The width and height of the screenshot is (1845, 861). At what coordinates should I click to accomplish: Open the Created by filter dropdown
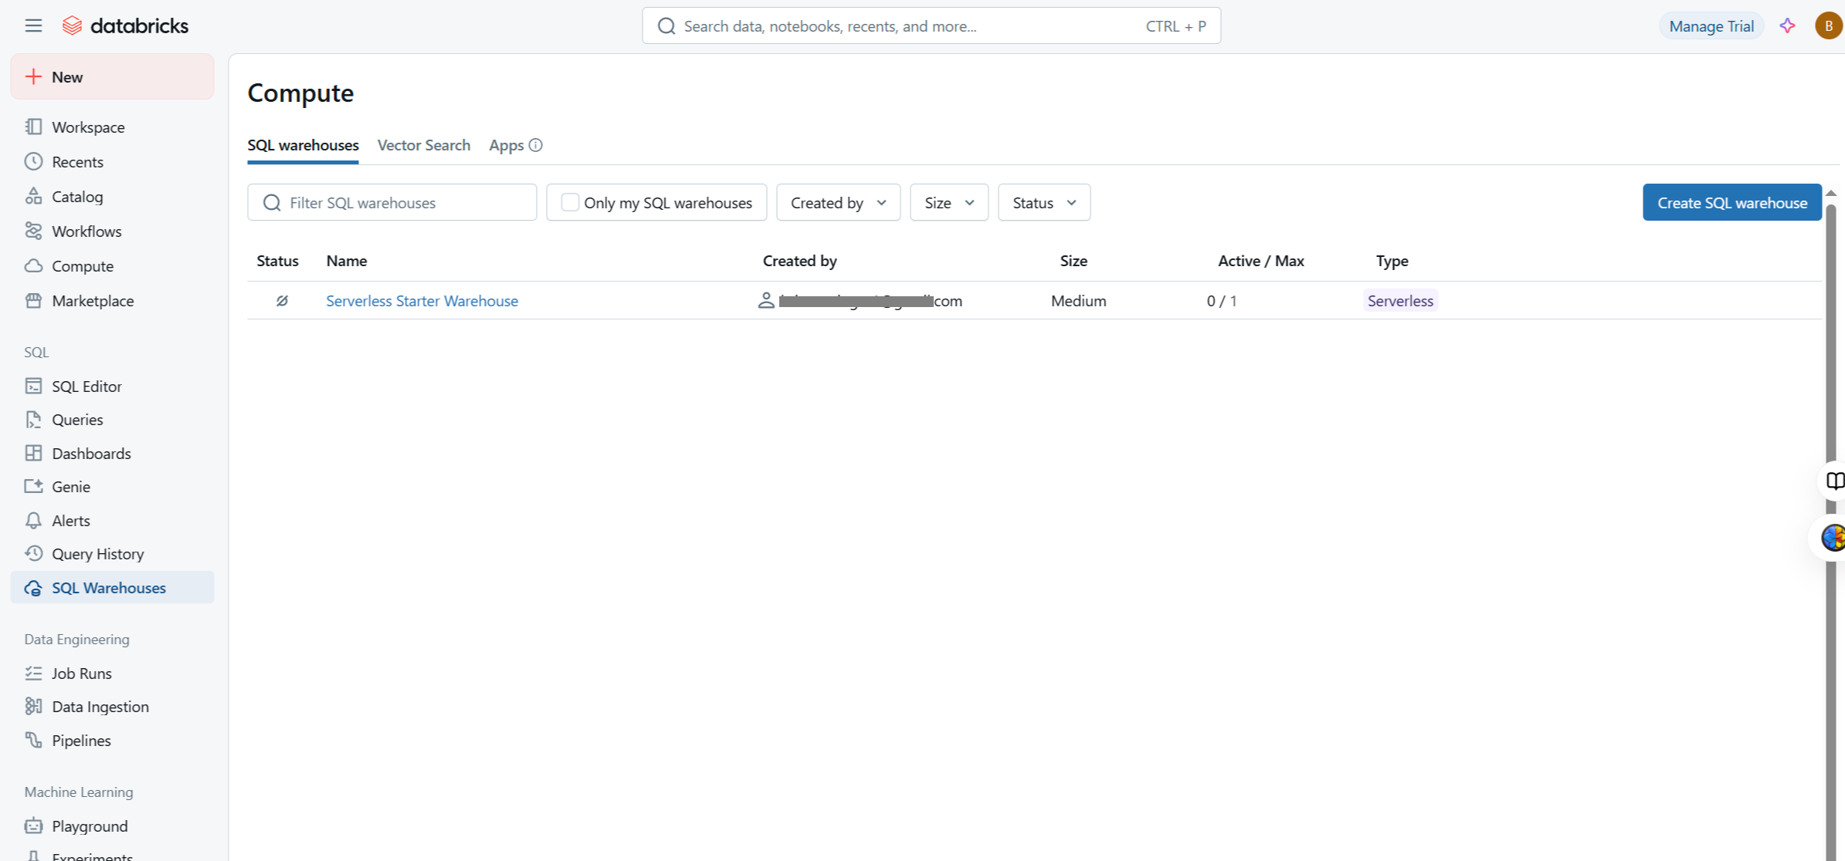838,202
